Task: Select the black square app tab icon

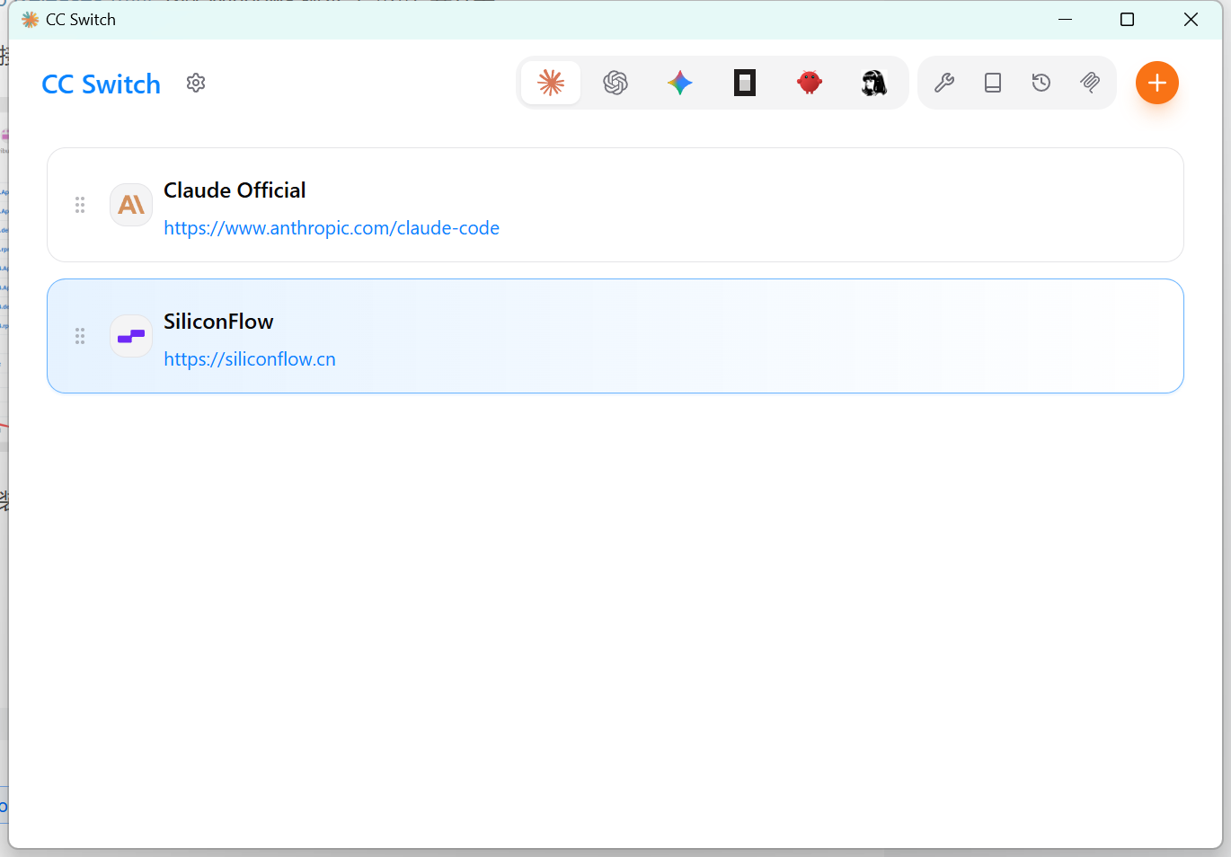Action: coord(745,83)
